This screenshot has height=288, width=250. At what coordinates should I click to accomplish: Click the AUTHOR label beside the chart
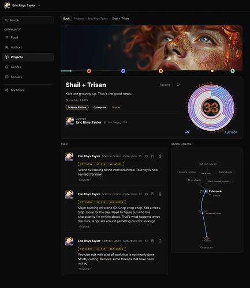pos(231,132)
